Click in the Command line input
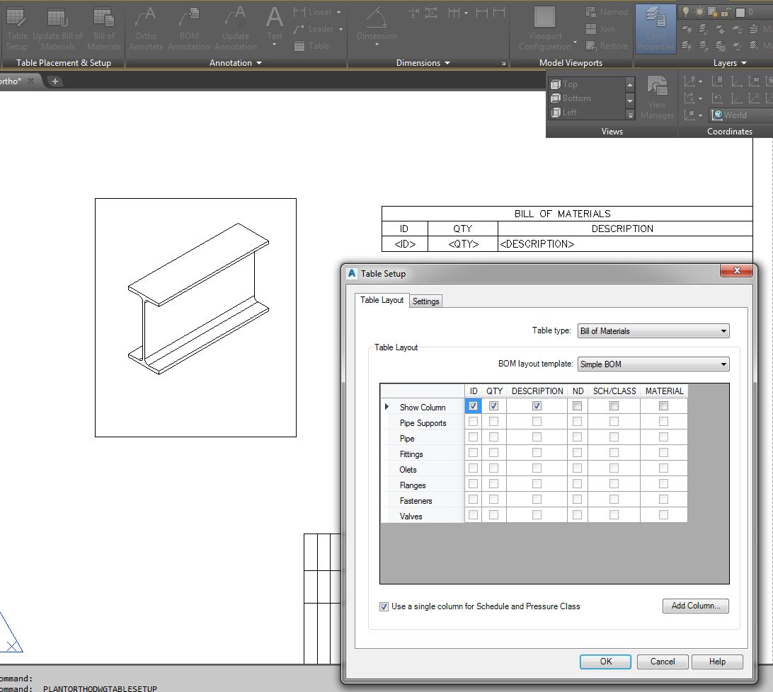This screenshot has width=773, height=692. coord(142,688)
